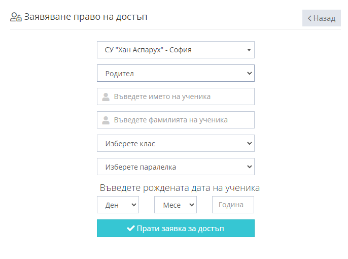Open the СУ "Хан Аспарух" - София school dropdown
This screenshot has height=259, width=348.
coord(176,50)
